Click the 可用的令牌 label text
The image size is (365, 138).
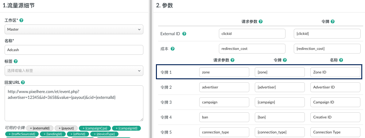(x=15, y=128)
